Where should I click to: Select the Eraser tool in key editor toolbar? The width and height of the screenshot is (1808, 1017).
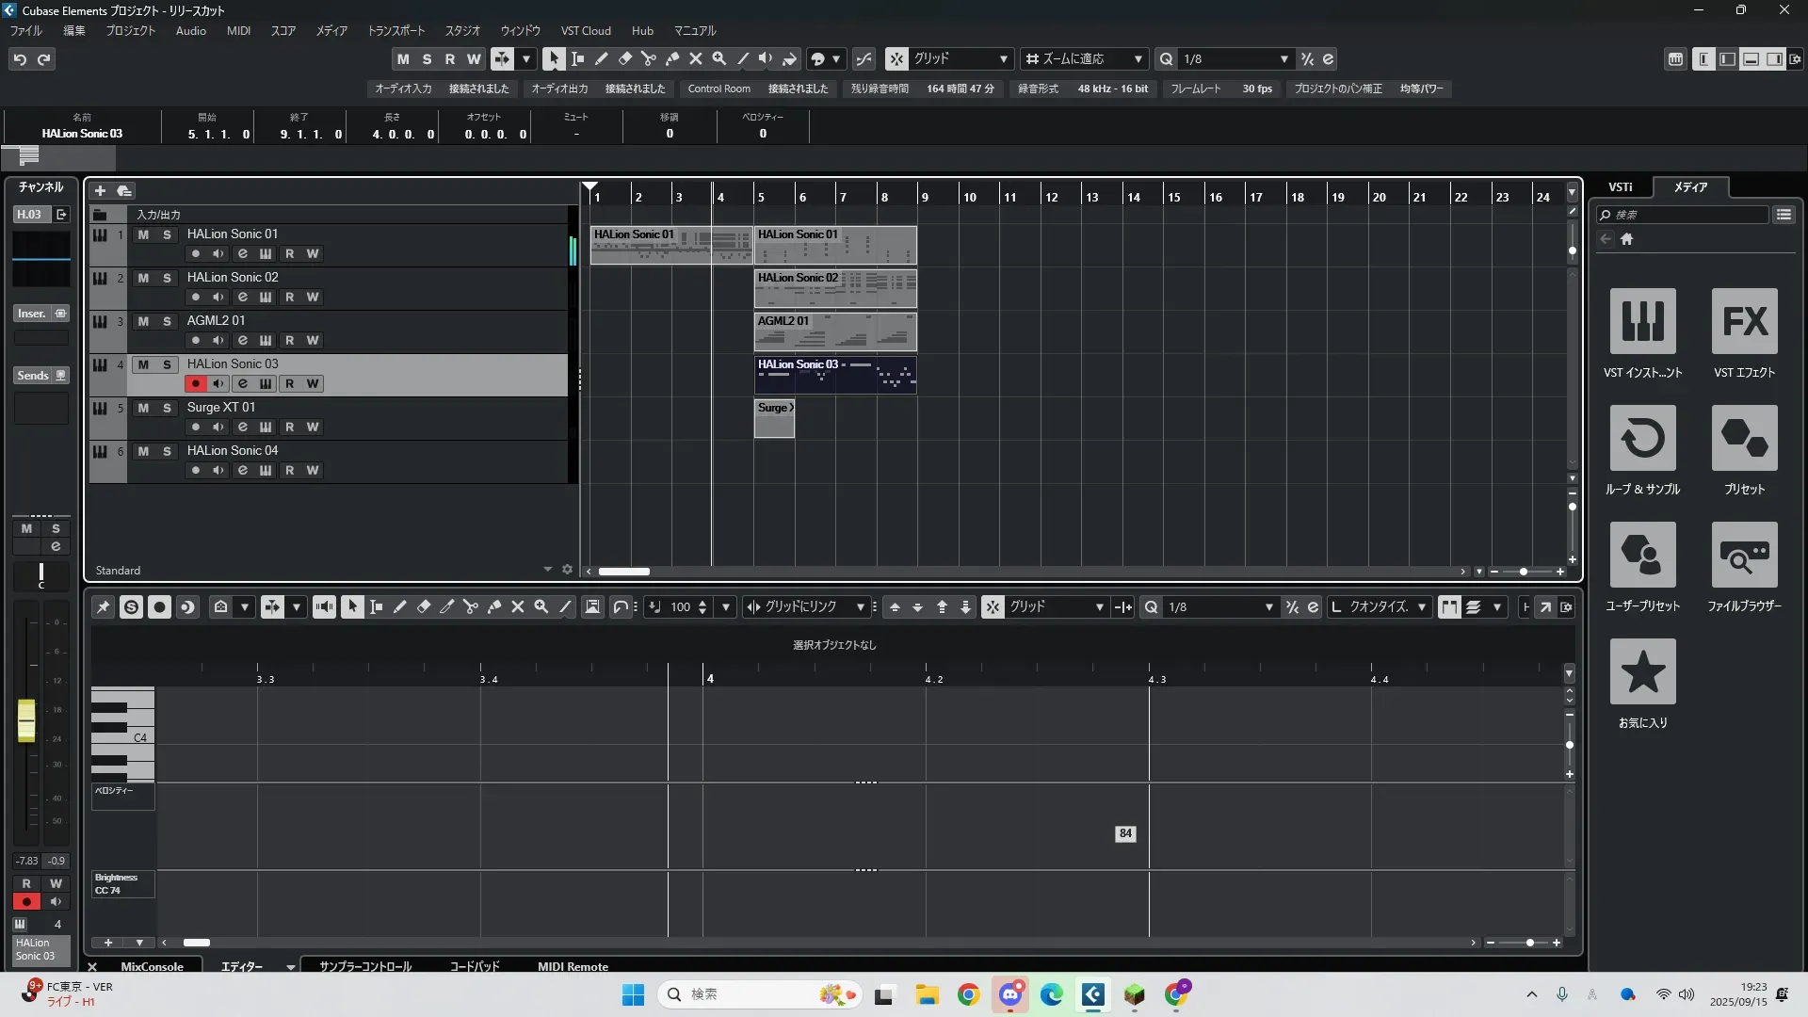pyautogui.click(x=423, y=607)
